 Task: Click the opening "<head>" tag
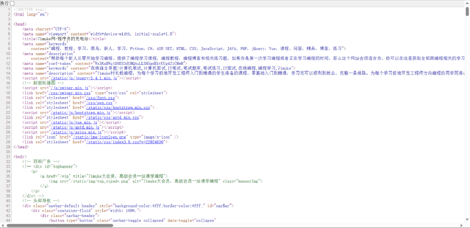20,24
